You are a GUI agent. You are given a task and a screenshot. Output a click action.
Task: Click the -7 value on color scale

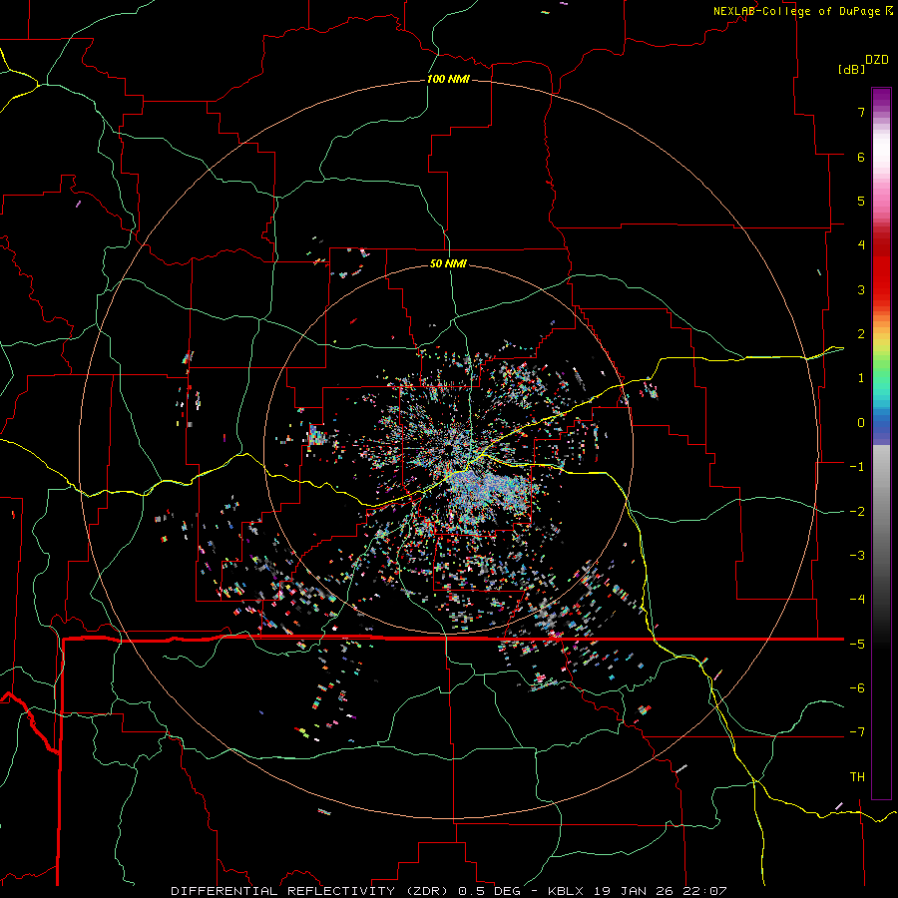[857, 732]
